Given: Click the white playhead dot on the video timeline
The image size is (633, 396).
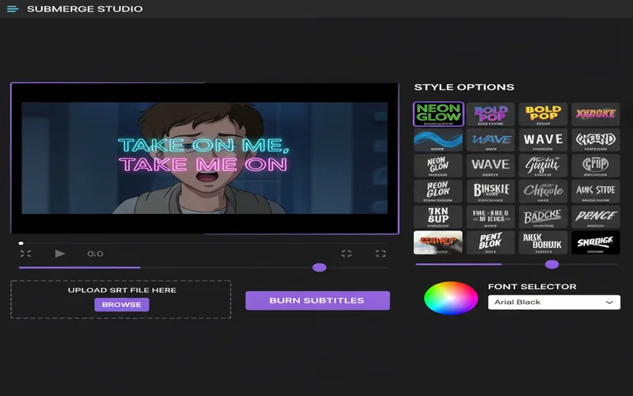Looking at the screenshot, I should (x=21, y=243).
